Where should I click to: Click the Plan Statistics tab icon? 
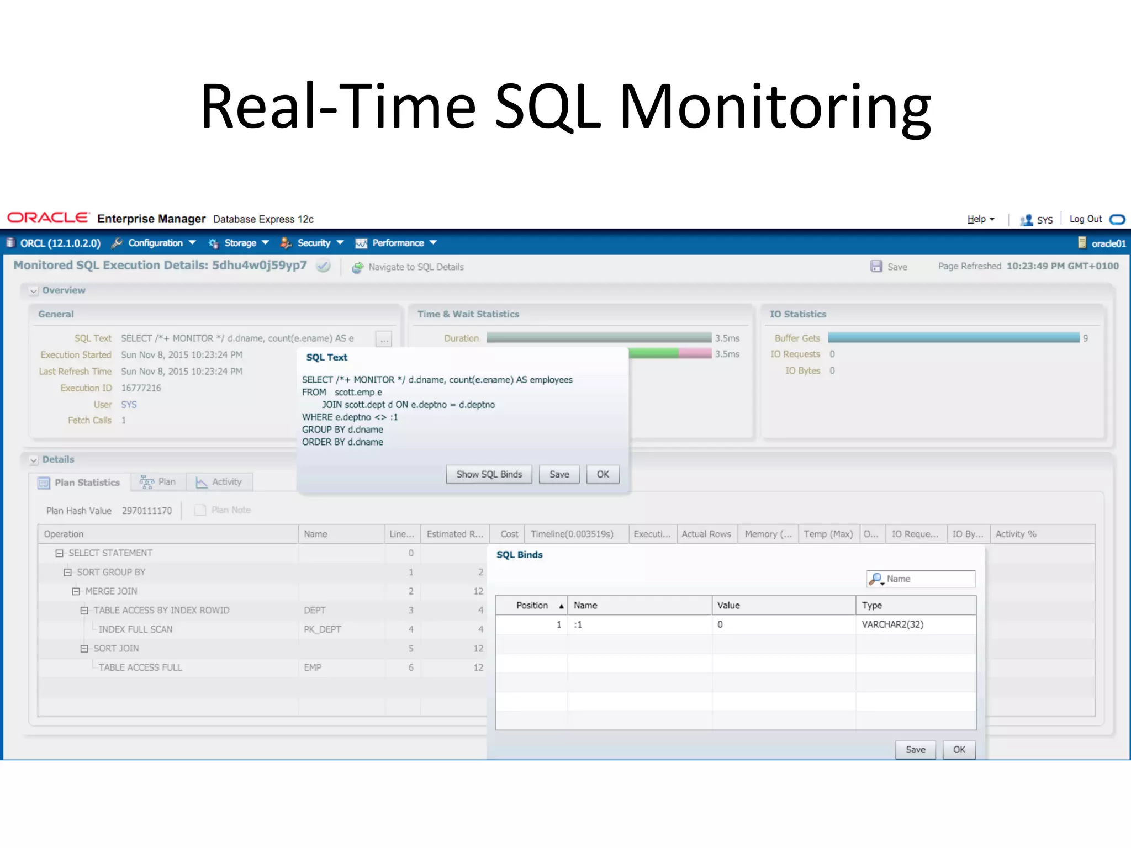pyautogui.click(x=44, y=483)
